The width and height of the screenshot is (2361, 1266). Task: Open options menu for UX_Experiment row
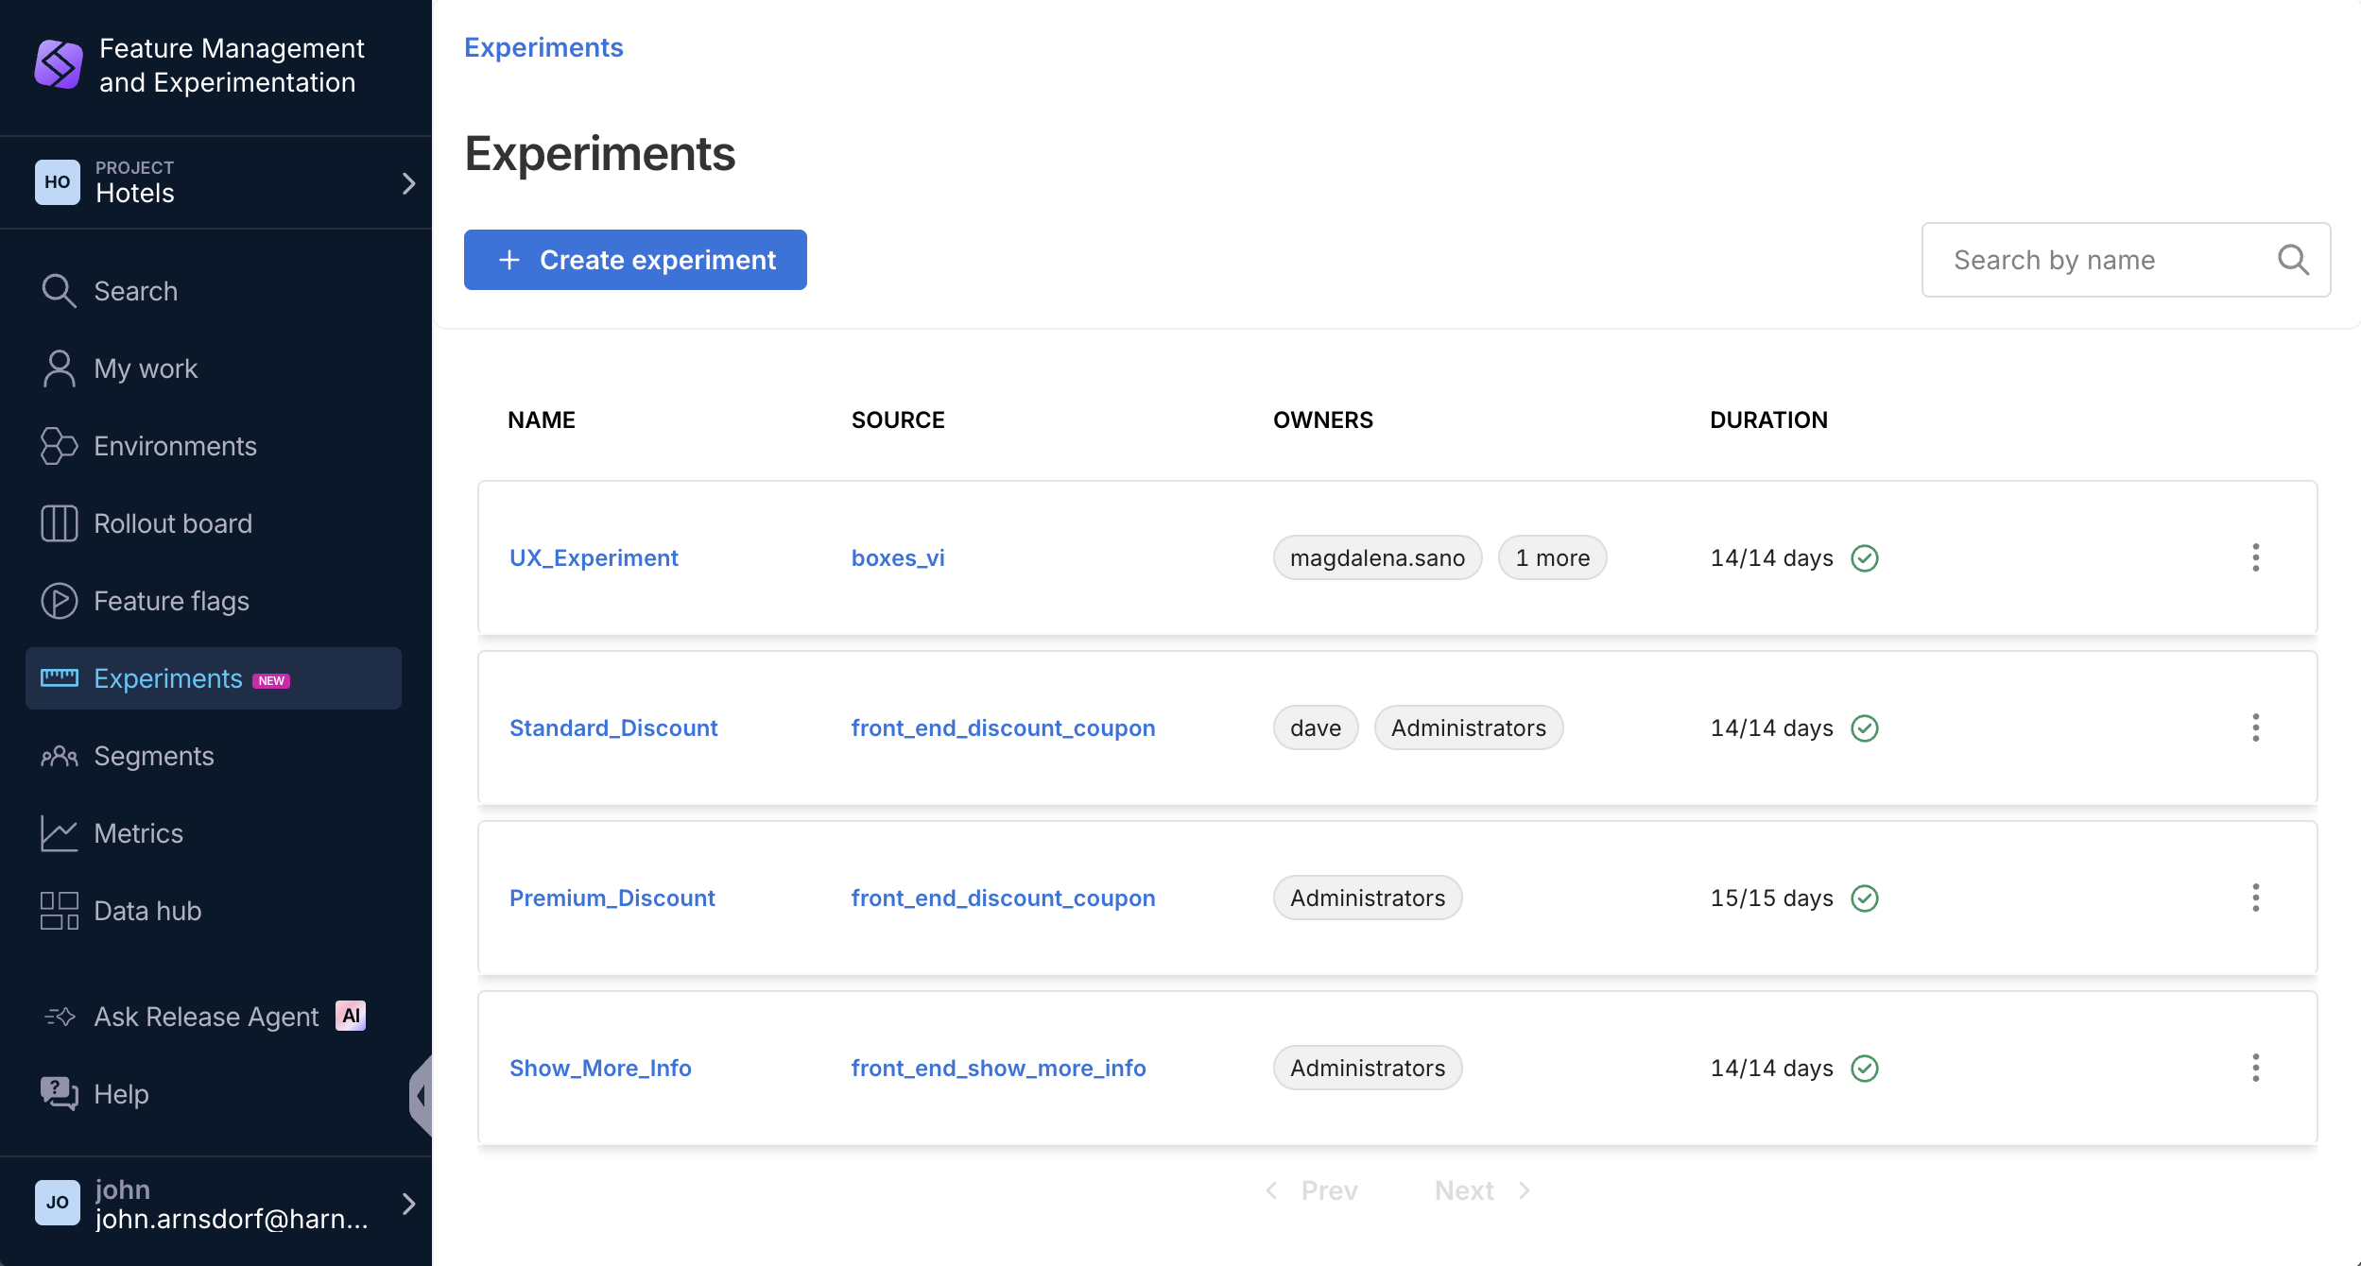point(2257,558)
